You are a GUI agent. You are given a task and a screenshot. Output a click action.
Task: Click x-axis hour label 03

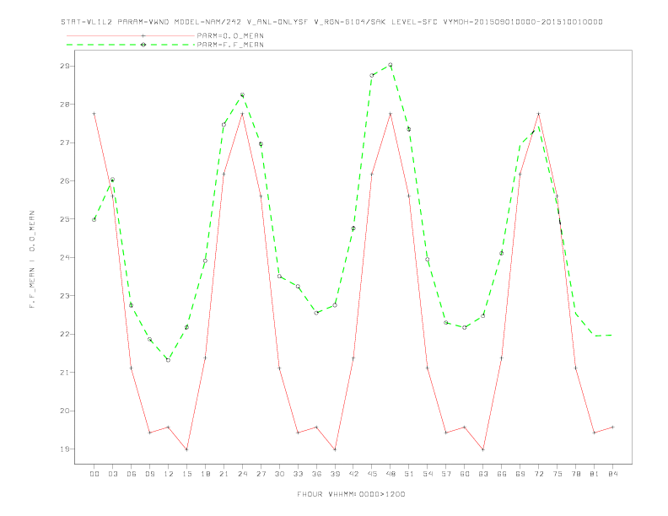(x=112, y=474)
